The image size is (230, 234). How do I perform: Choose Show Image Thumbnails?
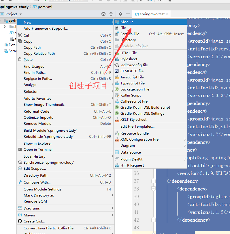[x=65, y=104]
